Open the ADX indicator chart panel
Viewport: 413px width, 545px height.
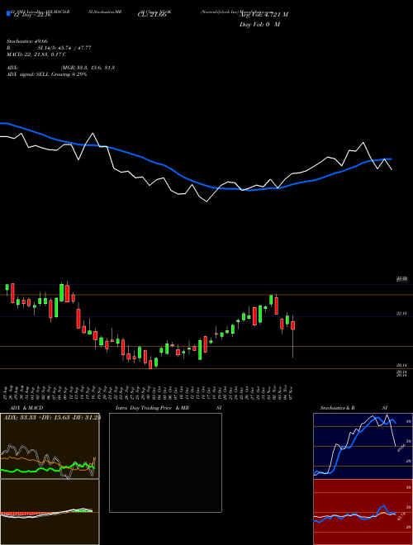pos(50,446)
